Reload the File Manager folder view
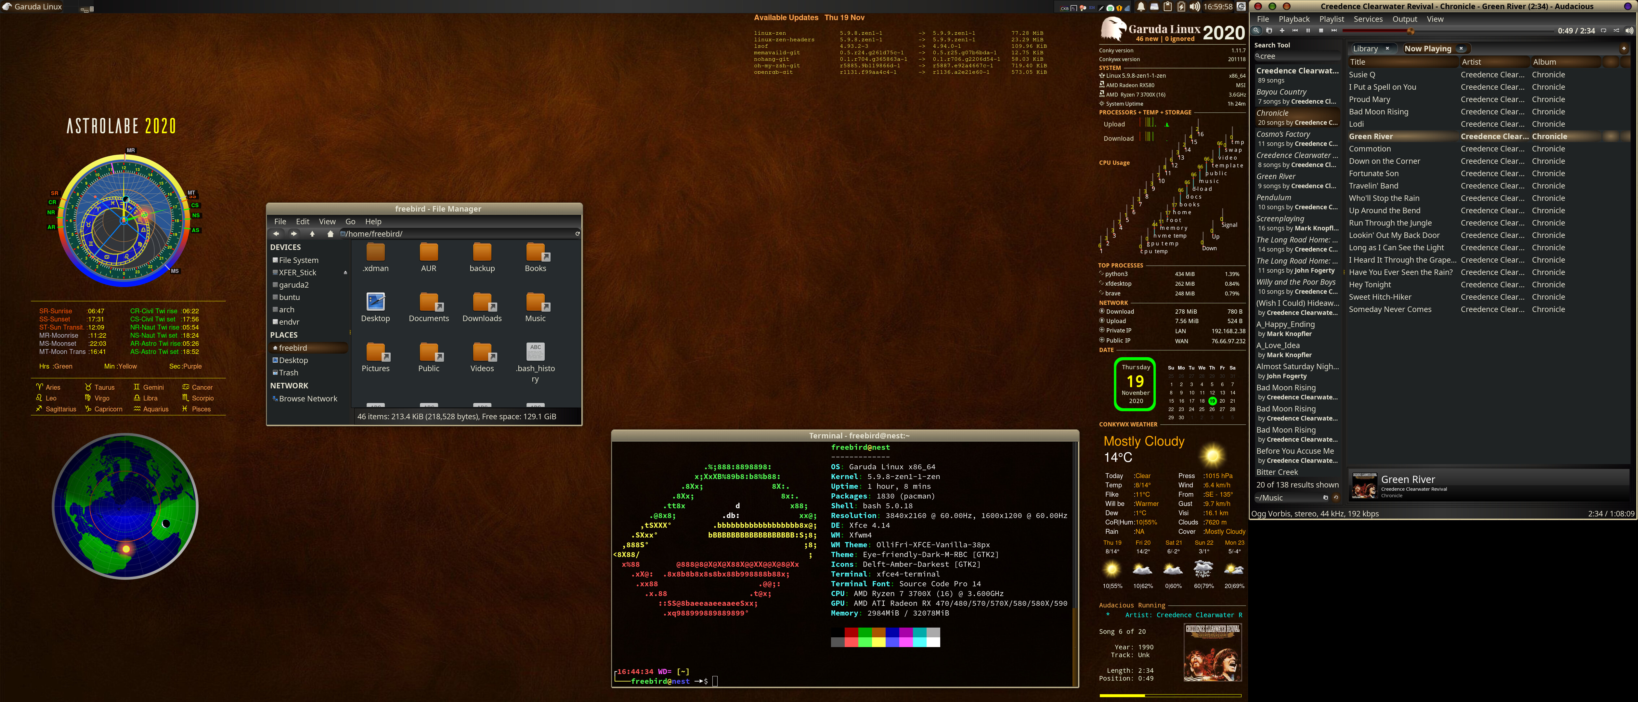The image size is (1638, 702). [577, 234]
